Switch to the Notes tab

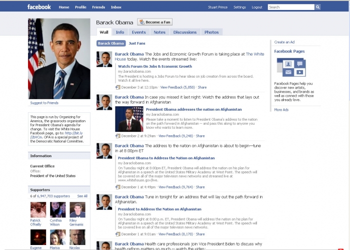tap(159, 32)
